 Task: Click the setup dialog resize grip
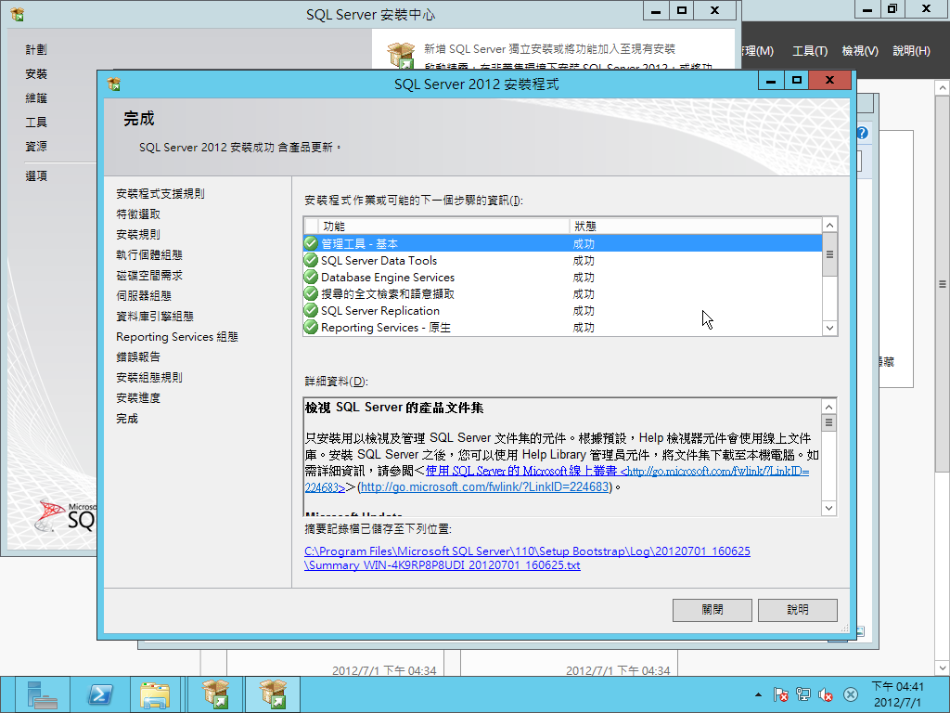(844, 629)
